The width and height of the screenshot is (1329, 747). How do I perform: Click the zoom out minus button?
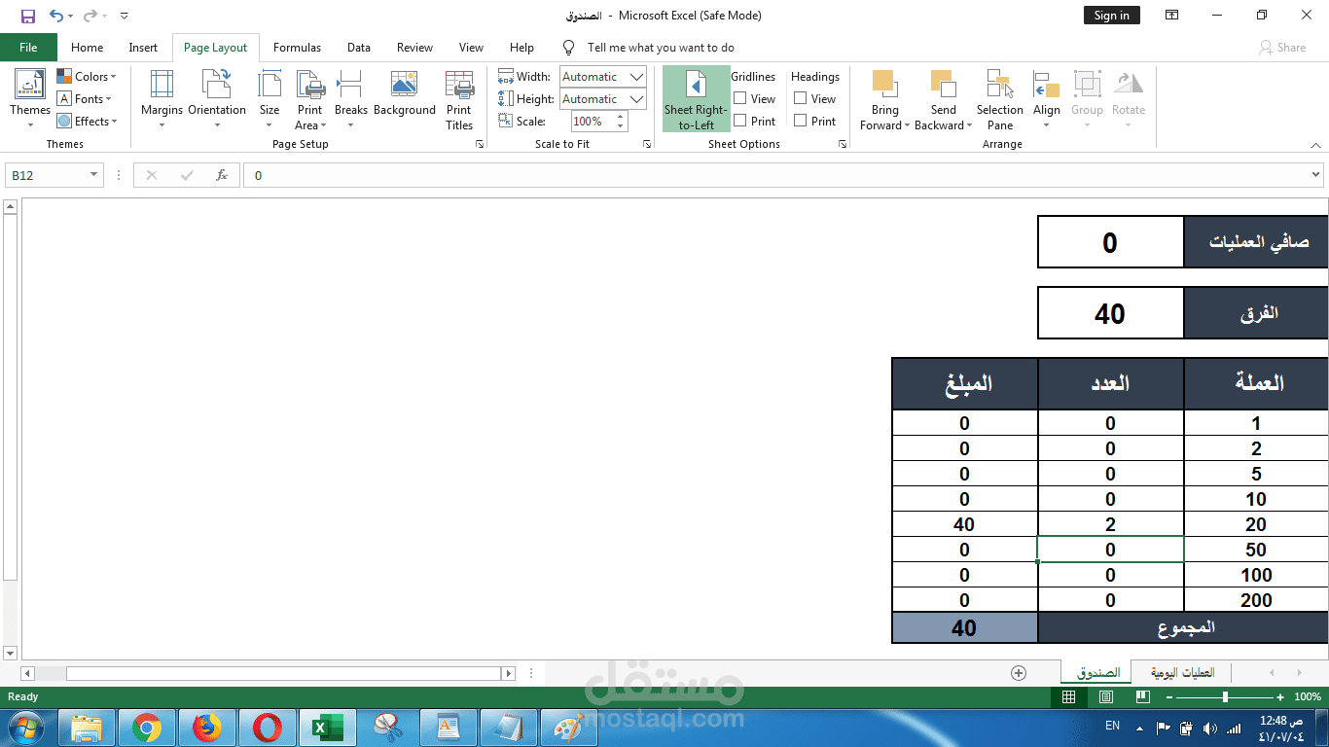(x=1168, y=697)
